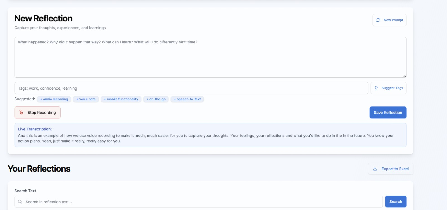Click the text area resize handle
447x210 pixels.
tap(405, 76)
